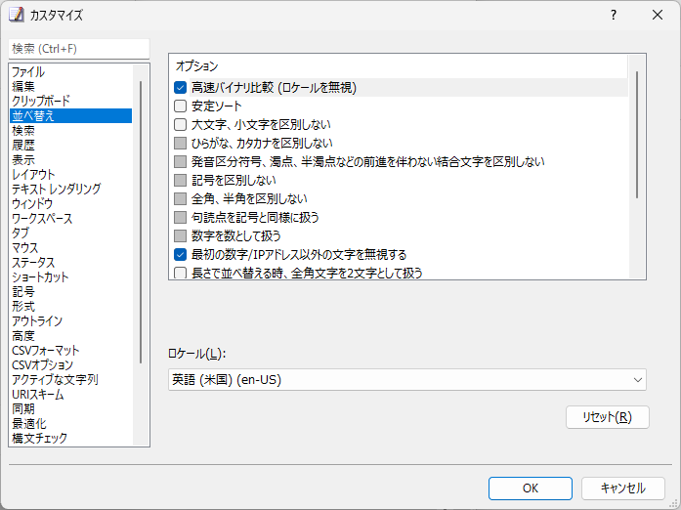The height and width of the screenshot is (510, 681).
Task: Toggle 数字を数として扱う checkbox
Action: [x=180, y=235]
